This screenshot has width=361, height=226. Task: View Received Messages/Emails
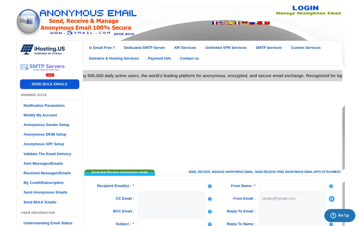(47, 173)
